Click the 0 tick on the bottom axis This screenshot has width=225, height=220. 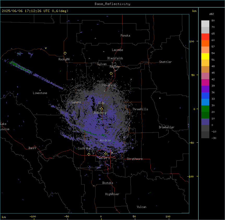pyautogui.click(x=101, y=216)
